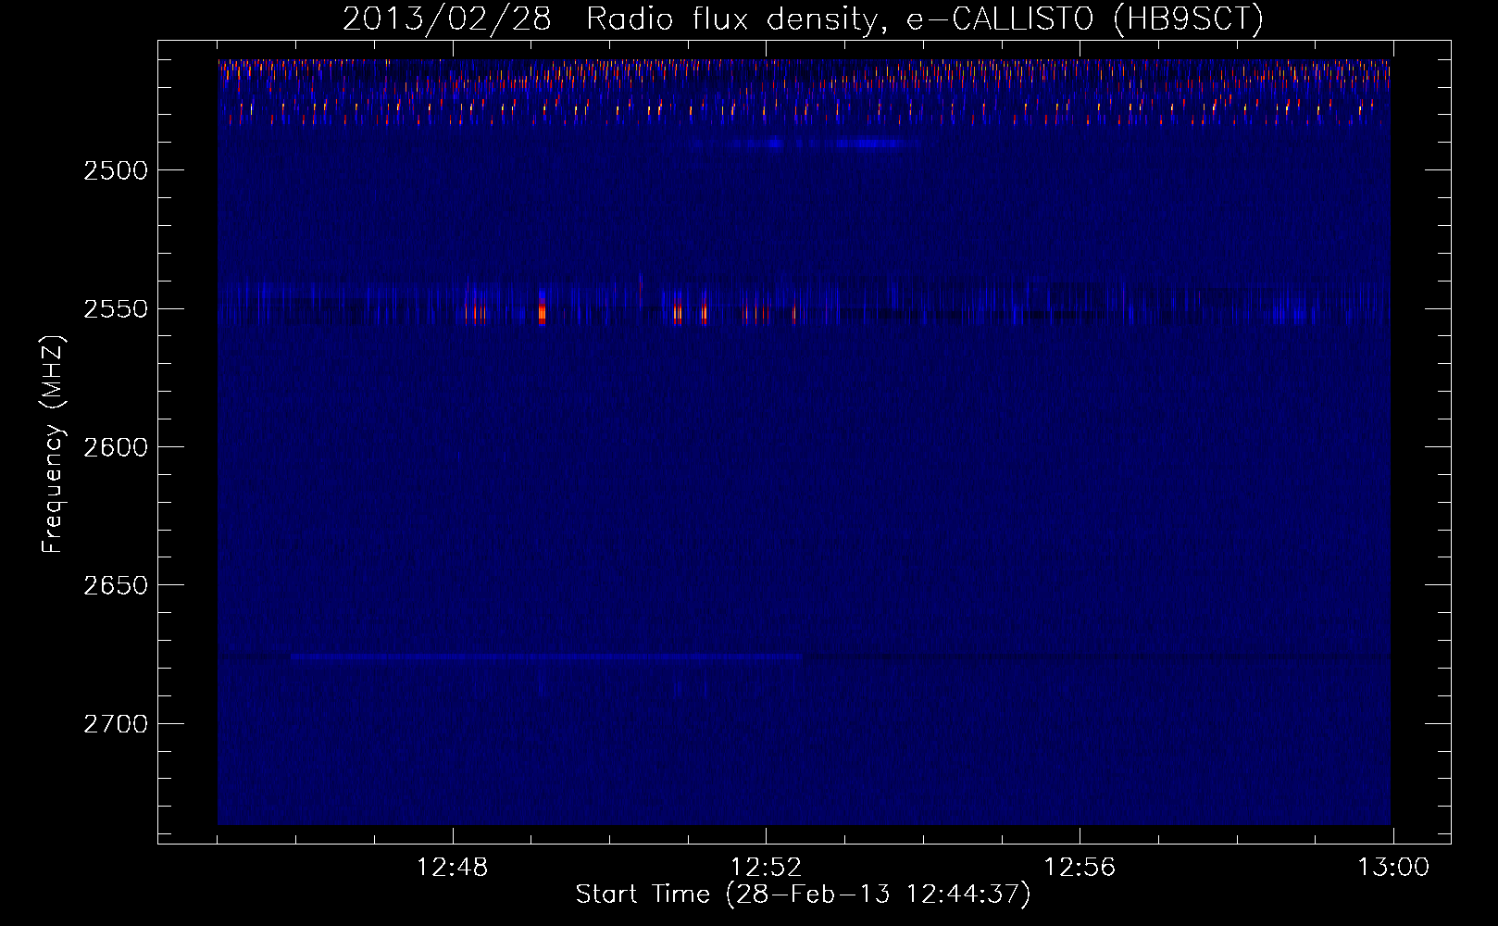
Task: Click the "Start Time (28-Feb-13 12:44:37)" label
Action: [803, 895]
